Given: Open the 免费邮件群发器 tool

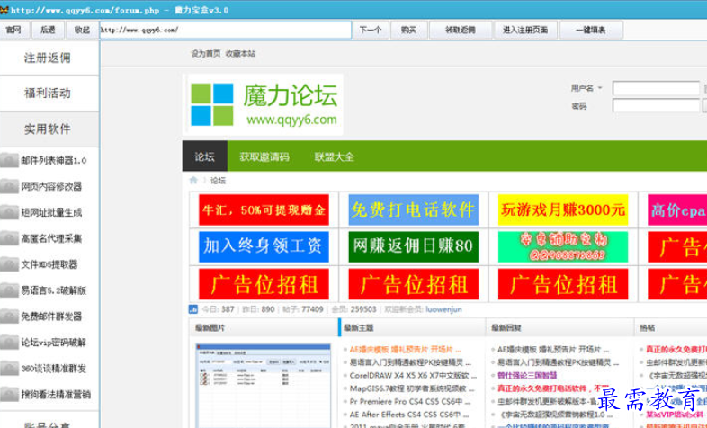Looking at the screenshot, I should (50, 317).
